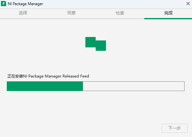192x137 pixels.
Task: Click the gray step track under 选择
Action: [24, 19]
